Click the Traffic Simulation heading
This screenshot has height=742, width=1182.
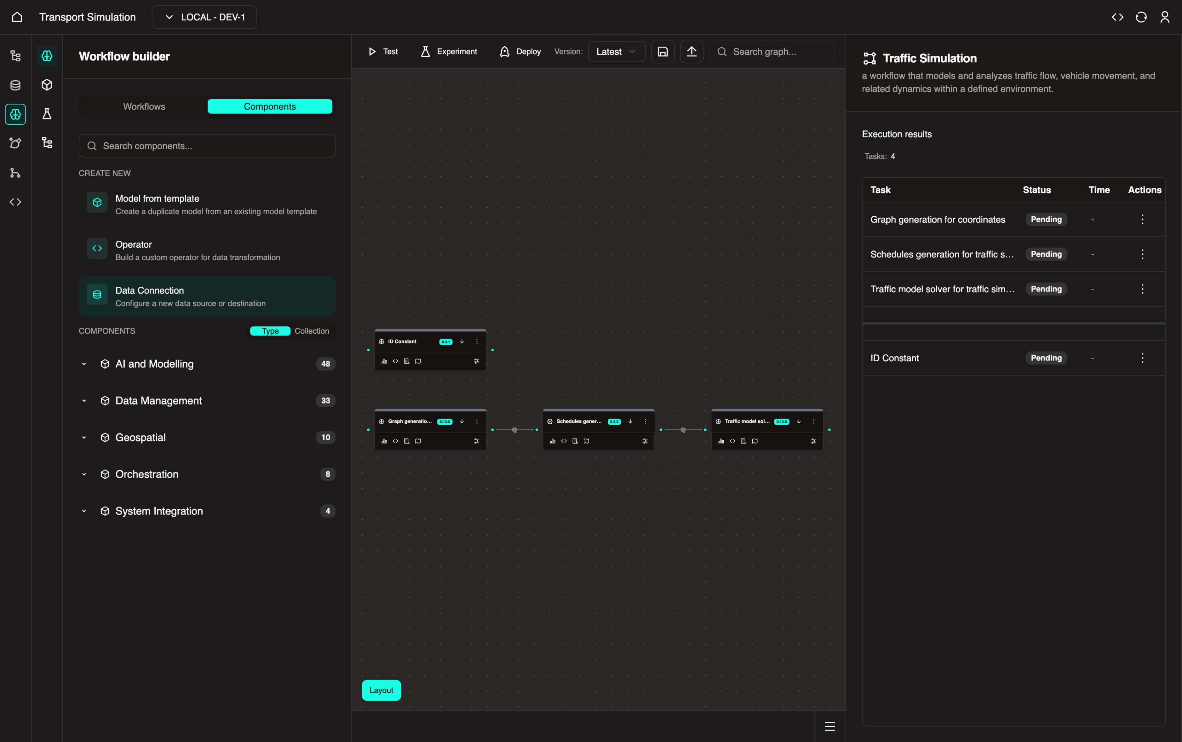pyautogui.click(x=930, y=59)
